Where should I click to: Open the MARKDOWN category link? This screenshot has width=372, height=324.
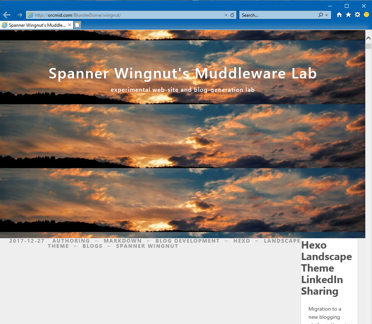coord(123,241)
